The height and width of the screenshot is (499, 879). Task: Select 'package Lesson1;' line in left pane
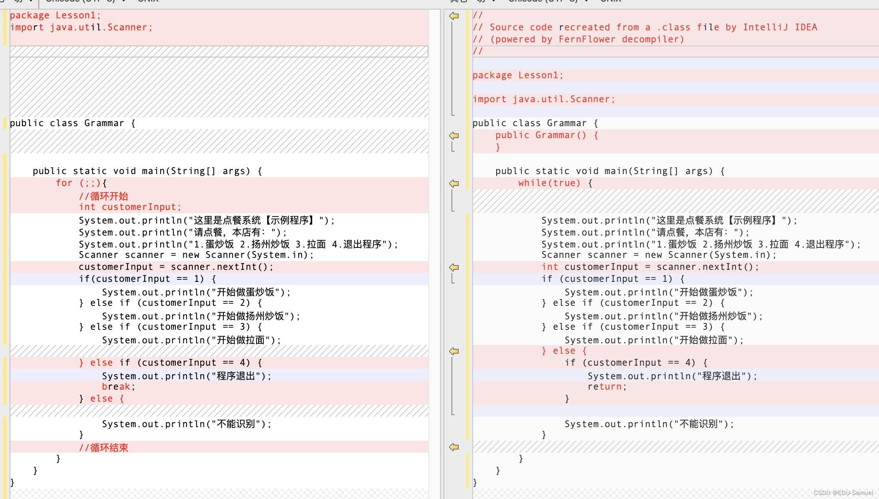(55, 16)
